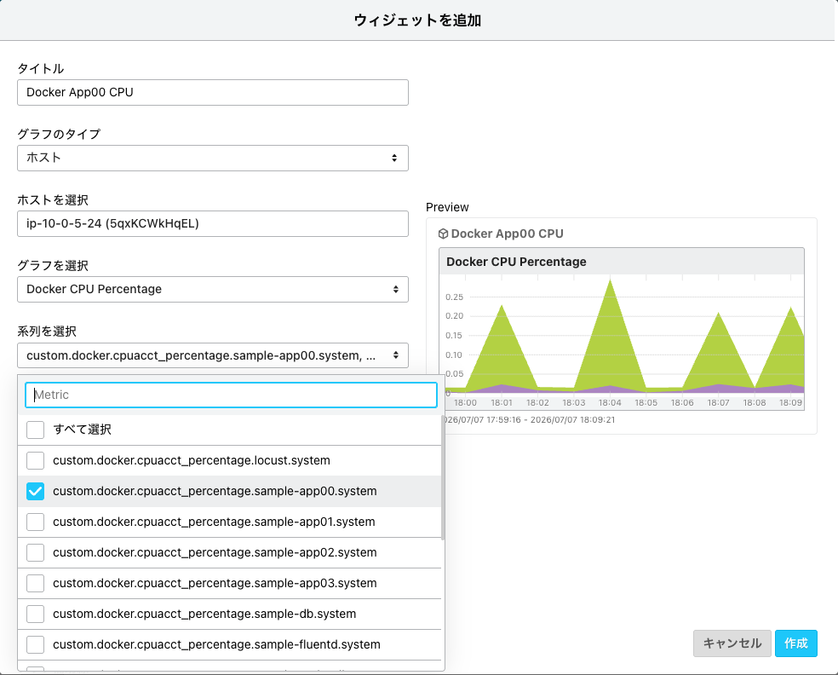The height and width of the screenshot is (675, 838).
Task: Click the すべて選択 label text
Action: click(83, 430)
